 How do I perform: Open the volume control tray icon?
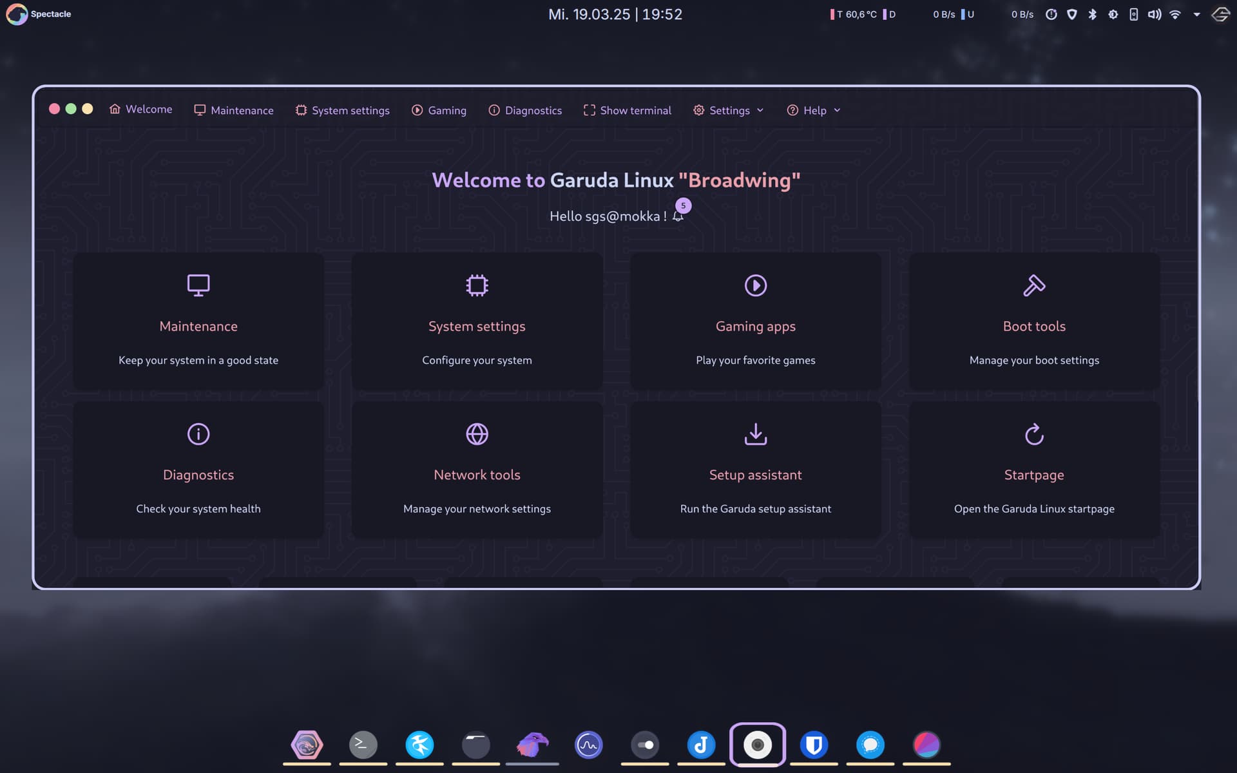pos(1155,14)
